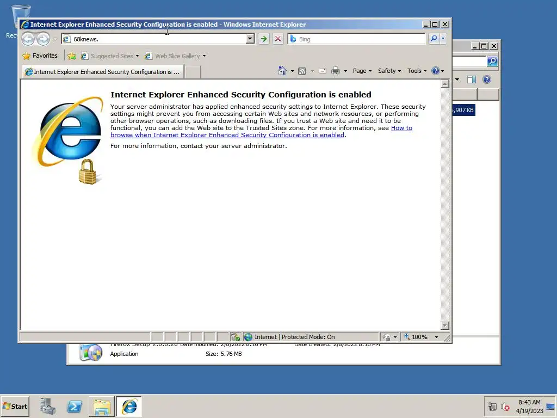Click scrollbar up arrow in Internet Explorer
The image size is (557, 418).
[x=445, y=84]
